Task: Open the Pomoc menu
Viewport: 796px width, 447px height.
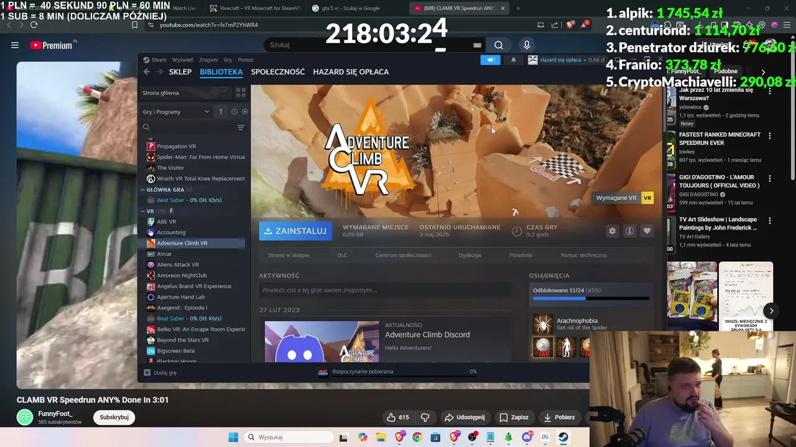Action: 246,60
